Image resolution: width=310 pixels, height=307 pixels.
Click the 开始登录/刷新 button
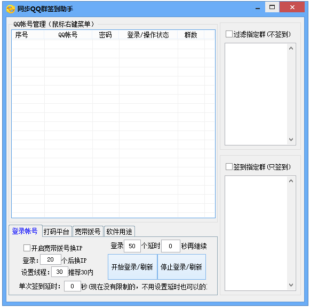click(x=132, y=267)
